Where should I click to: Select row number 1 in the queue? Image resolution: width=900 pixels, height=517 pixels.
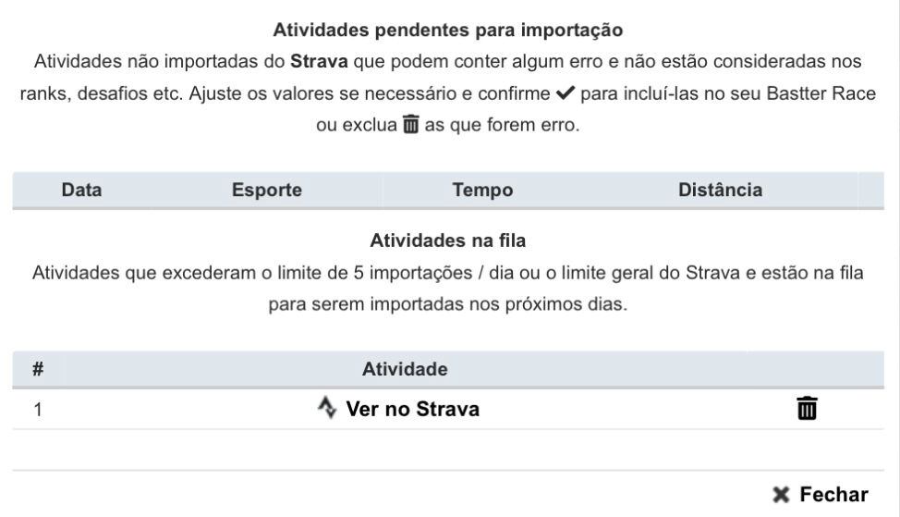(38, 409)
